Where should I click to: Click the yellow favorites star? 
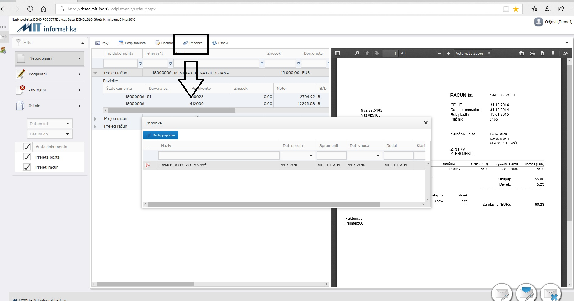click(x=516, y=9)
